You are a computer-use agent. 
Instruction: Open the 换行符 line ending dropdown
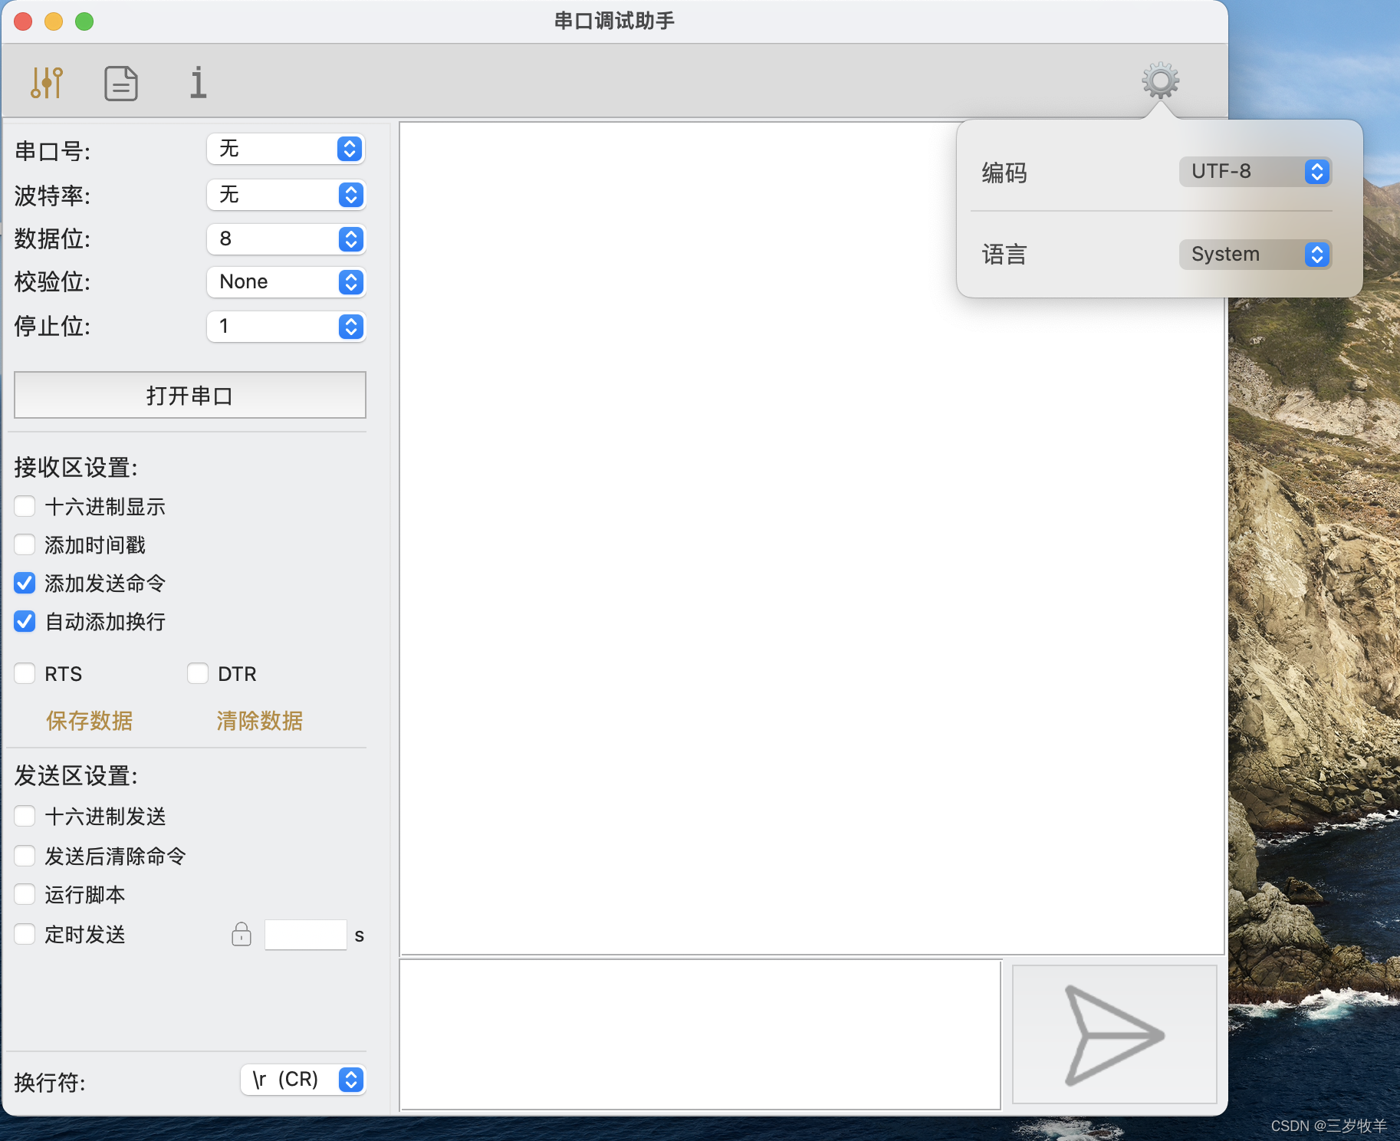click(x=303, y=1080)
